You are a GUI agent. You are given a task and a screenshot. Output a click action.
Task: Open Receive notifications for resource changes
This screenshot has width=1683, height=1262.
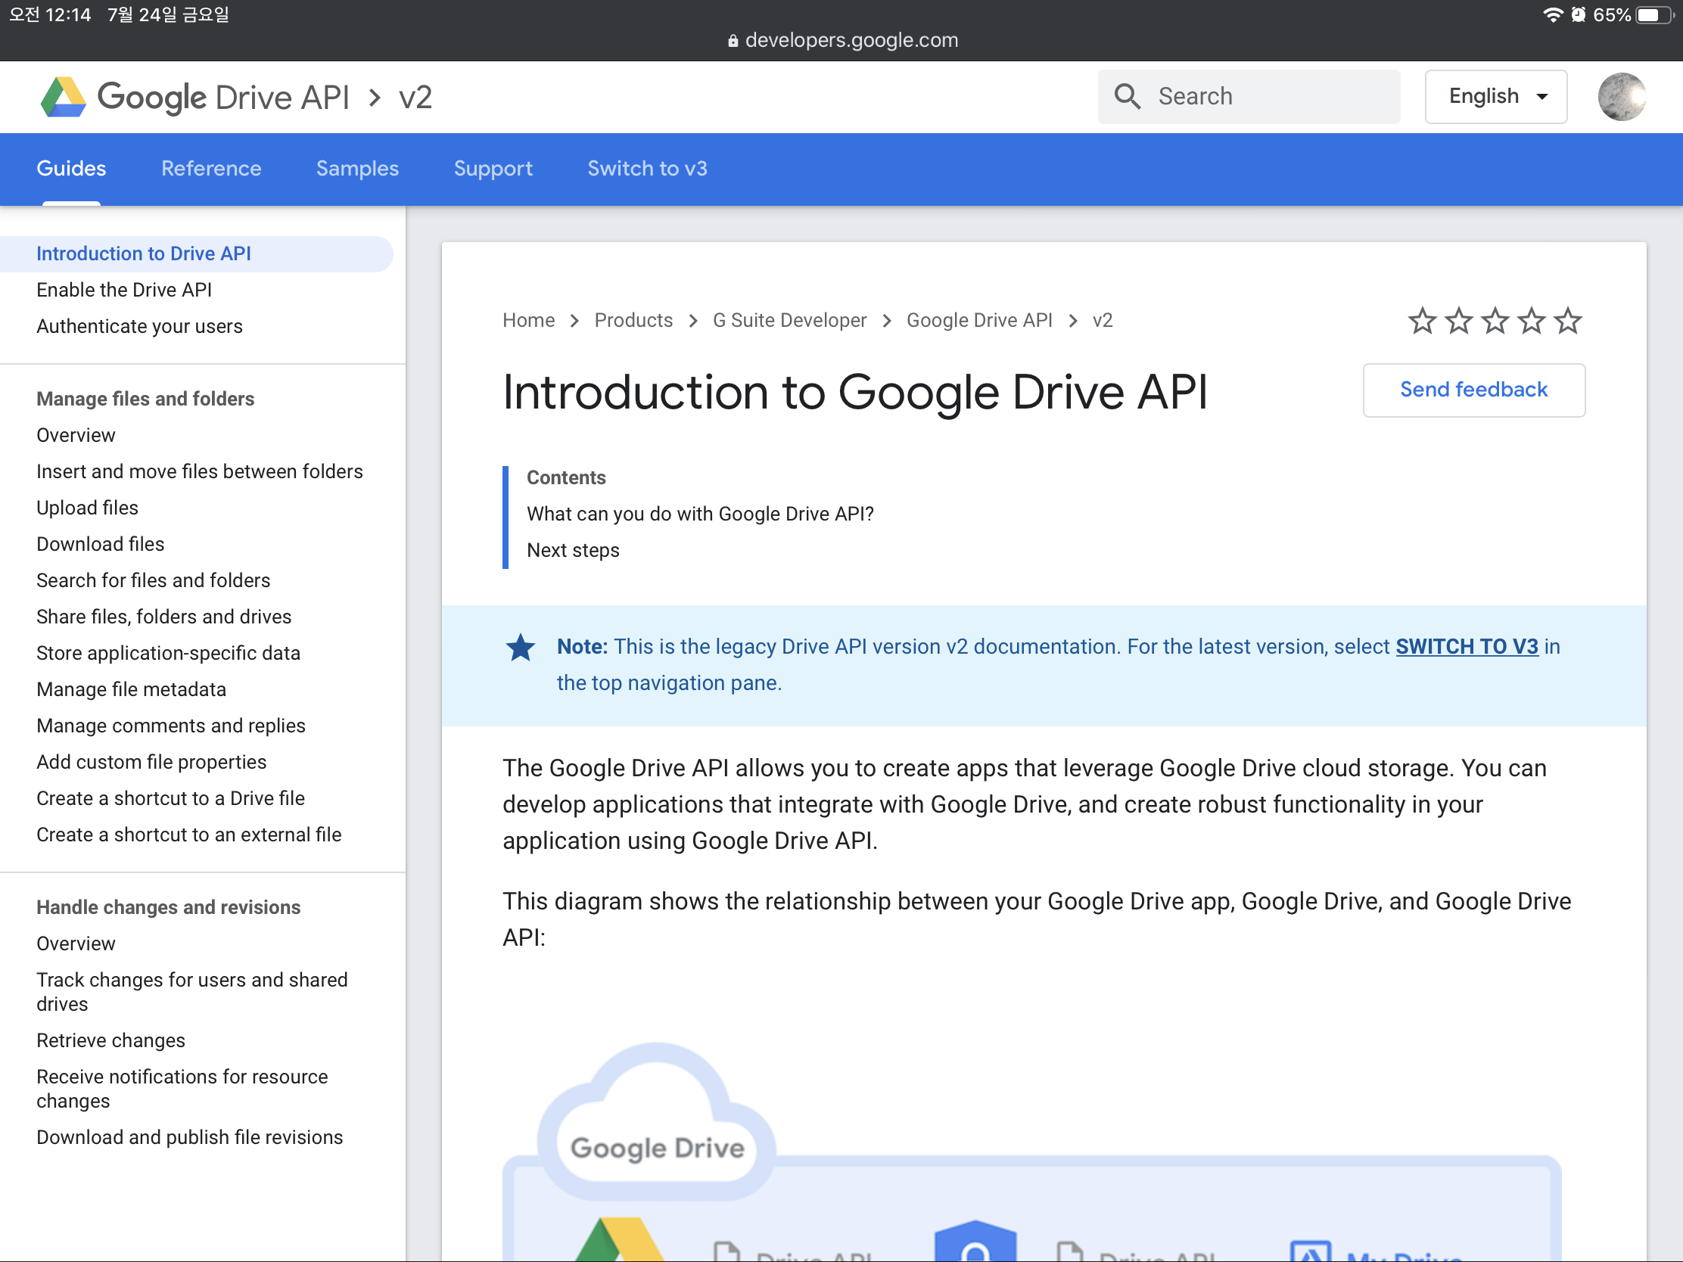pyautogui.click(x=182, y=1089)
